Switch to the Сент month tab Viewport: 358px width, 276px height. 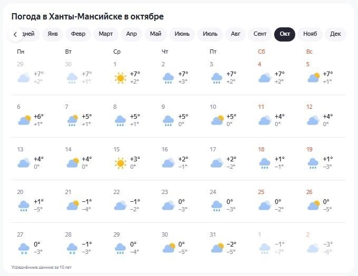pos(260,34)
